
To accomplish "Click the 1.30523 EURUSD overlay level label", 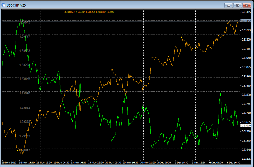I will click(24, 51).
